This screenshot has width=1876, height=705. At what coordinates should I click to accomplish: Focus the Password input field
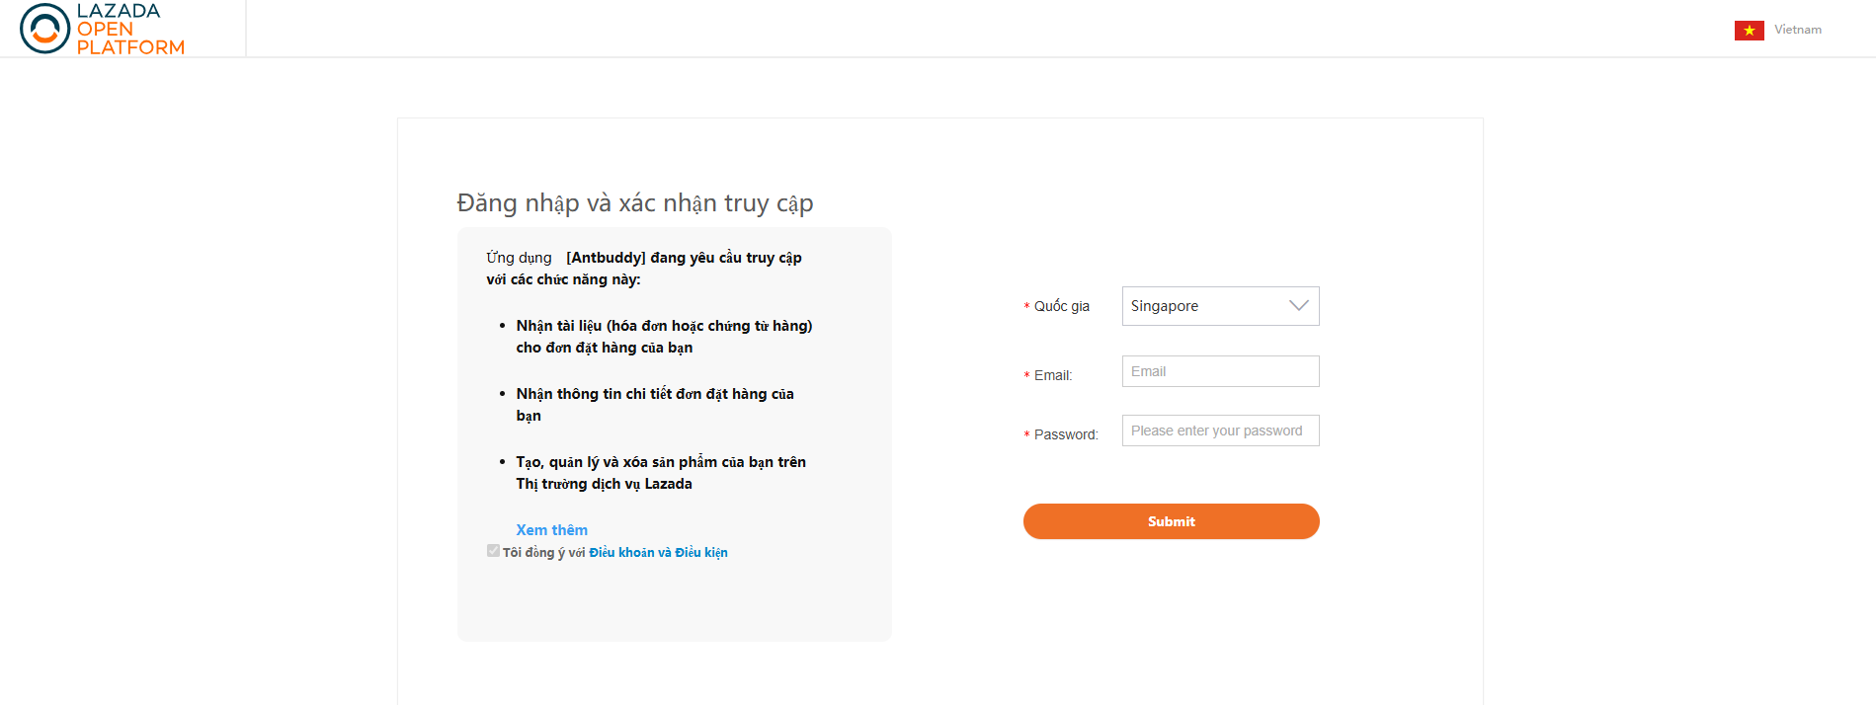[x=1220, y=431]
